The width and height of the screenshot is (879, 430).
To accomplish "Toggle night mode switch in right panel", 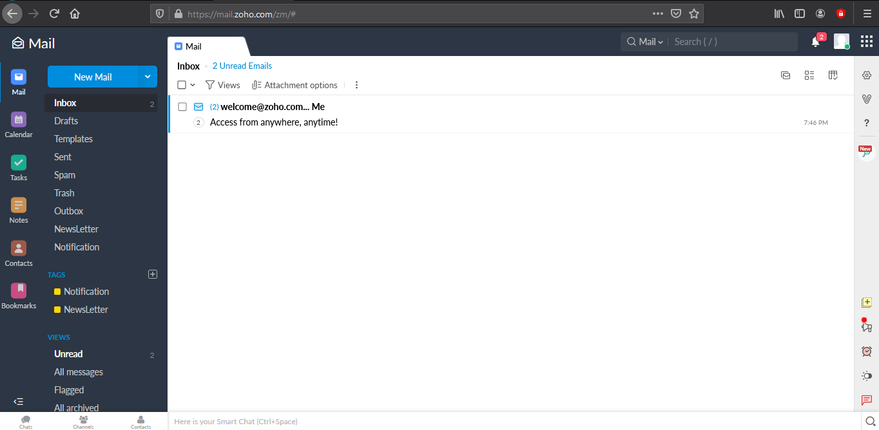I will pos(867,376).
